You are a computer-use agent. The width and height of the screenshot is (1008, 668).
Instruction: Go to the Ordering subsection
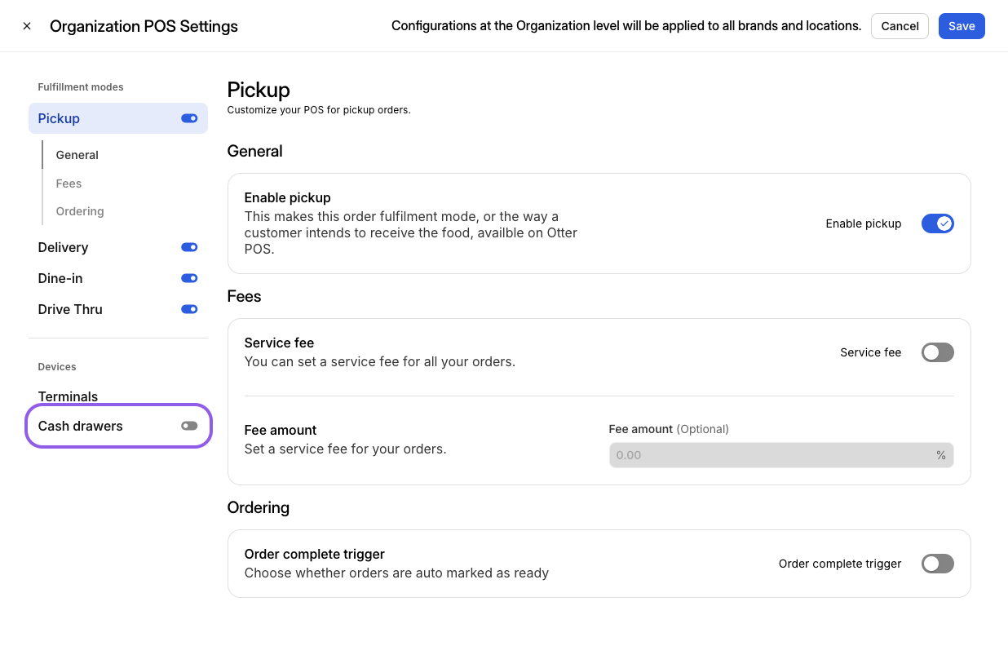pos(79,211)
